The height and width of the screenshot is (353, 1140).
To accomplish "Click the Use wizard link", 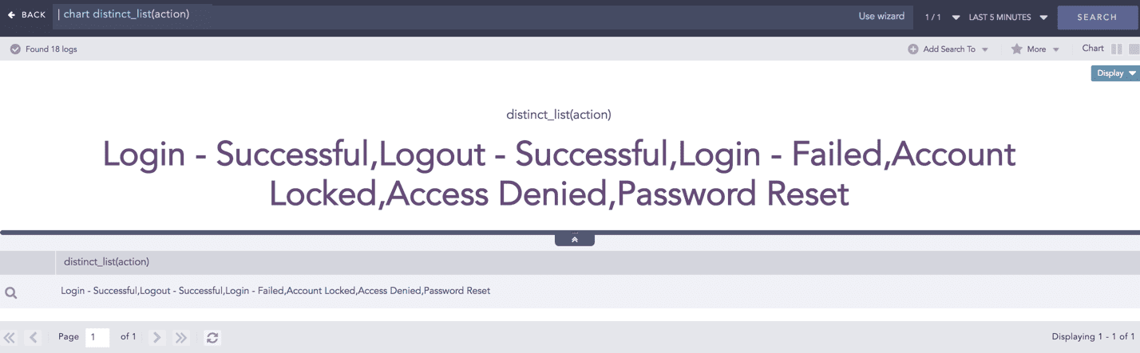I will point(881,16).
